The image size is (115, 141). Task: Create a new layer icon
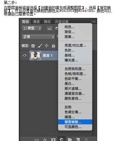pos(78,139)
